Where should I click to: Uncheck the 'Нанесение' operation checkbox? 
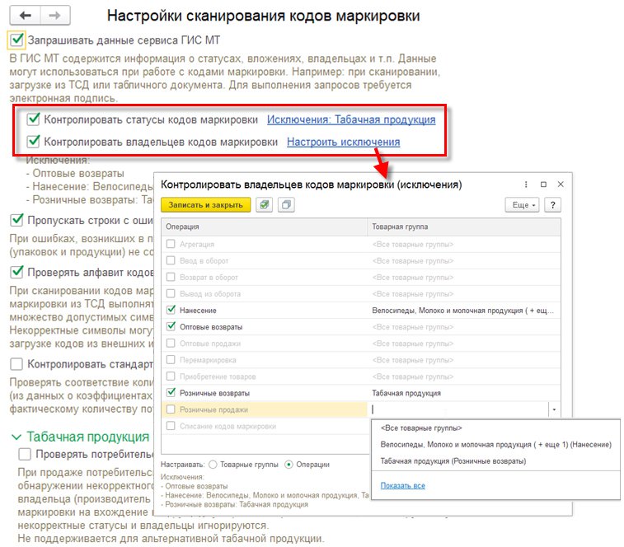click(171, 311)
